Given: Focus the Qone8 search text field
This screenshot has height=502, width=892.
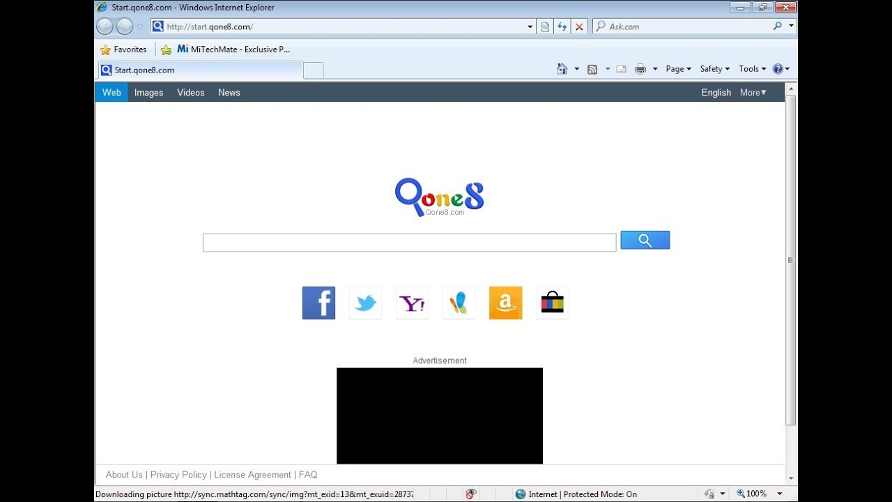Looking at the screenshot, I should (409, 243).
